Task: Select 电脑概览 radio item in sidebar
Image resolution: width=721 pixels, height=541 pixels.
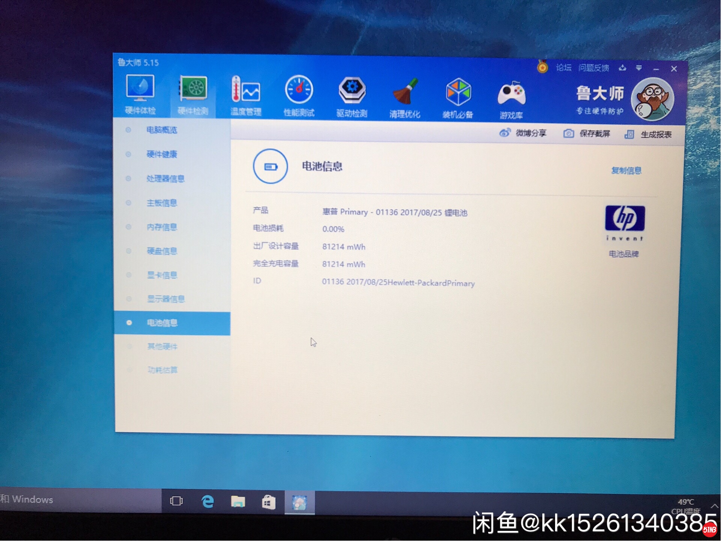Action: (161, 130)
